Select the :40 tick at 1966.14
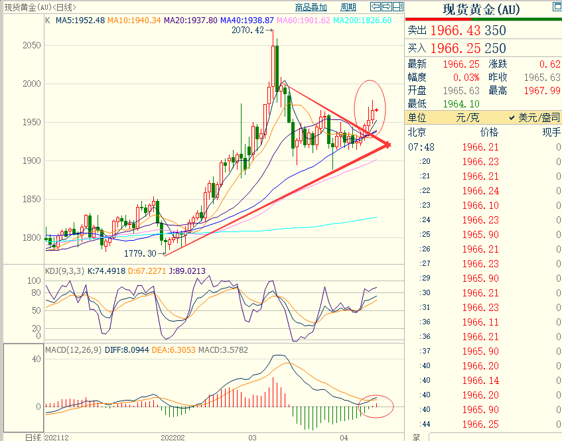562x441 pixels. (x=484, y=381)
